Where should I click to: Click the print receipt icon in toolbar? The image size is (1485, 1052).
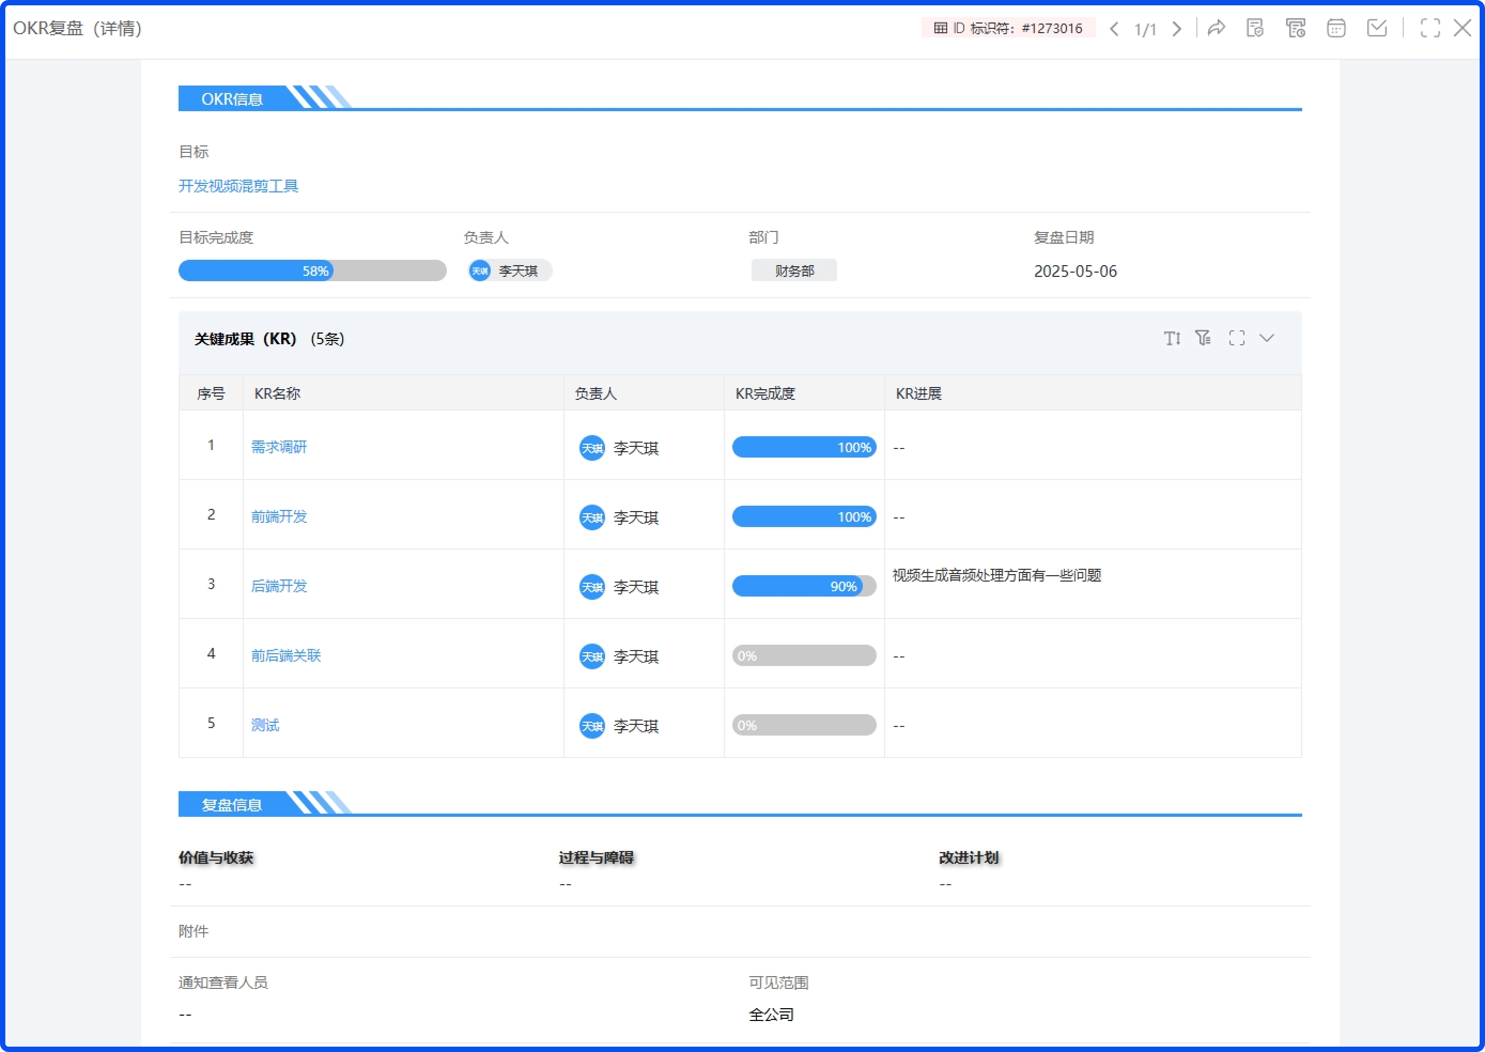coord(1296,28)
